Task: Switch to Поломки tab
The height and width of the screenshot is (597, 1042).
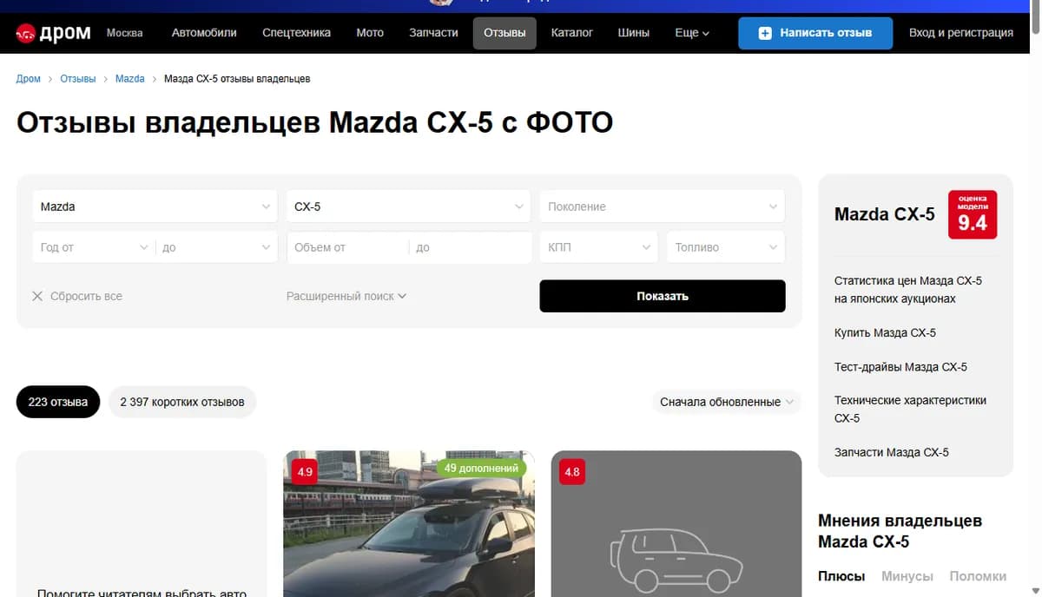Action: (978, 576)
